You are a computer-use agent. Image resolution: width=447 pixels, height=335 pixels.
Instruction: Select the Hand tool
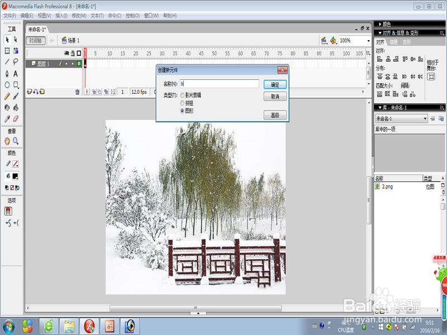click(x=7, y=141)
